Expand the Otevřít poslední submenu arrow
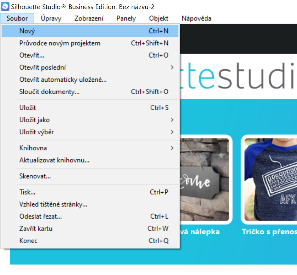Screen dimensions: 297x275 [172, 67]
